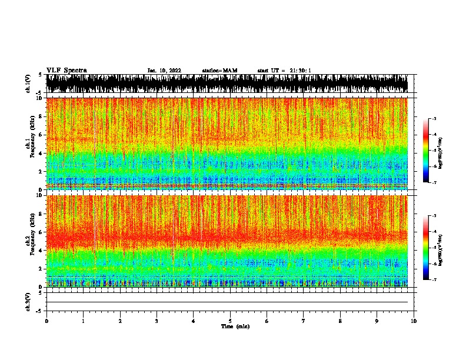
Task: Click the '-5' volt tick on ch.3(V) axis
Action: click(39, 311)
